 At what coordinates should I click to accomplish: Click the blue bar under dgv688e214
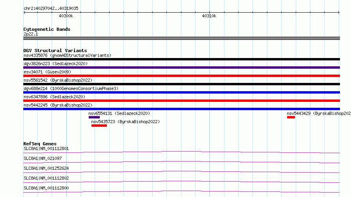[181, 92]
